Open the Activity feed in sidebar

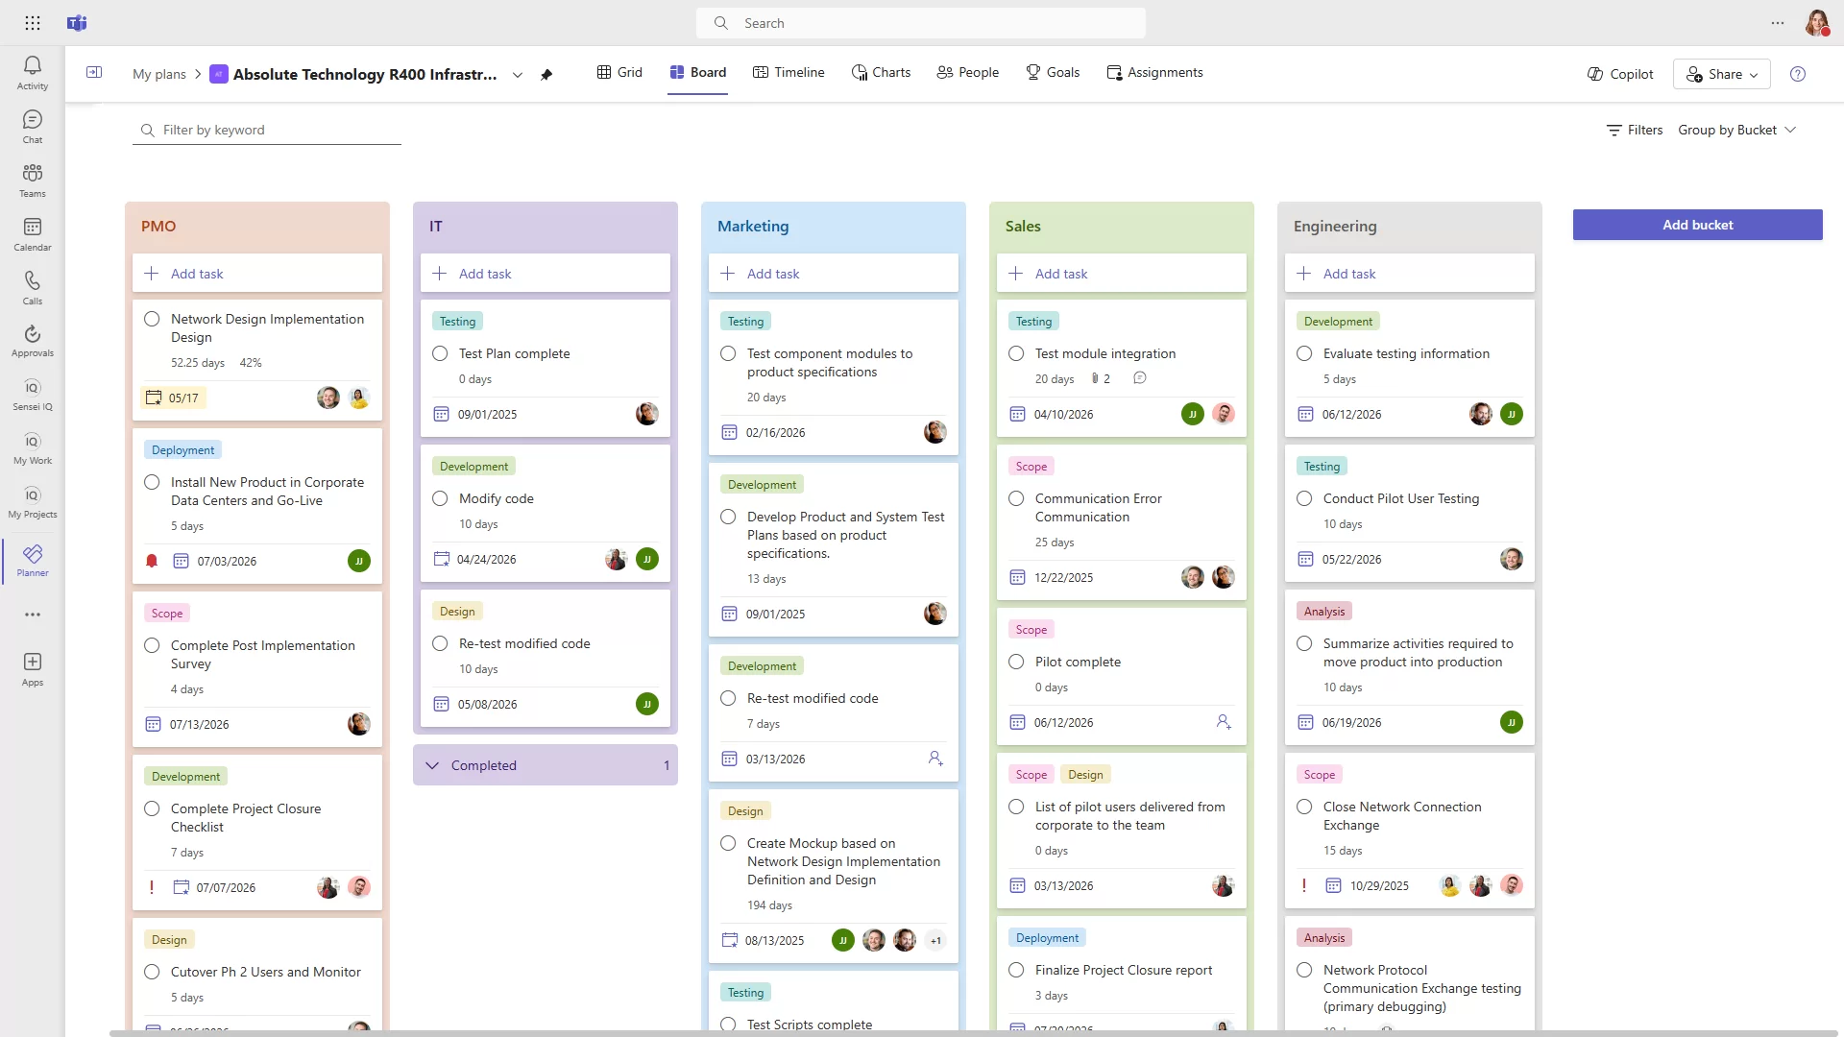coord(32,69)
